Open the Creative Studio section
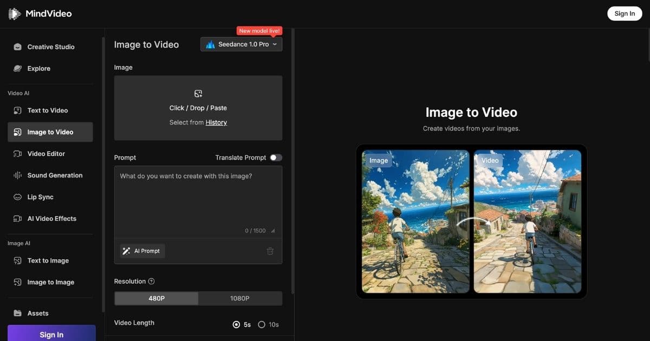 point(49,47)
